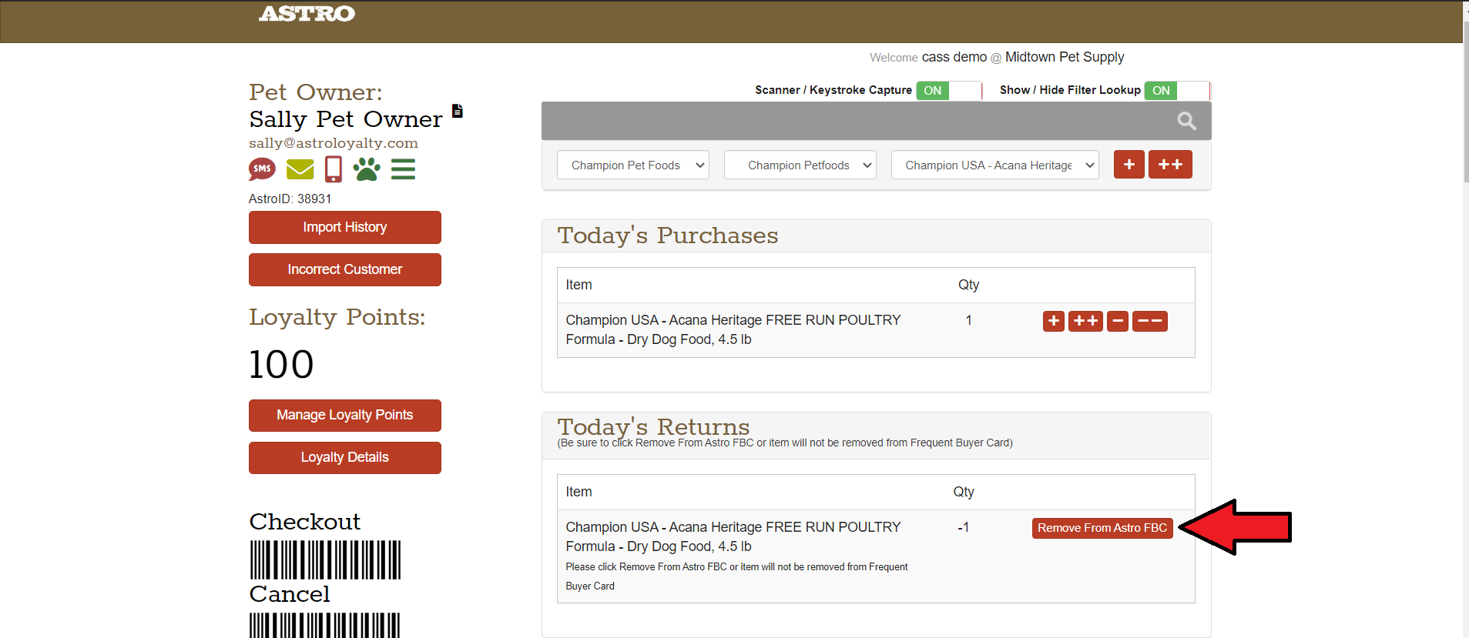Click double-plus in Today's Purchases row
Screen dimensions: 1469x638
[1085, 321]
